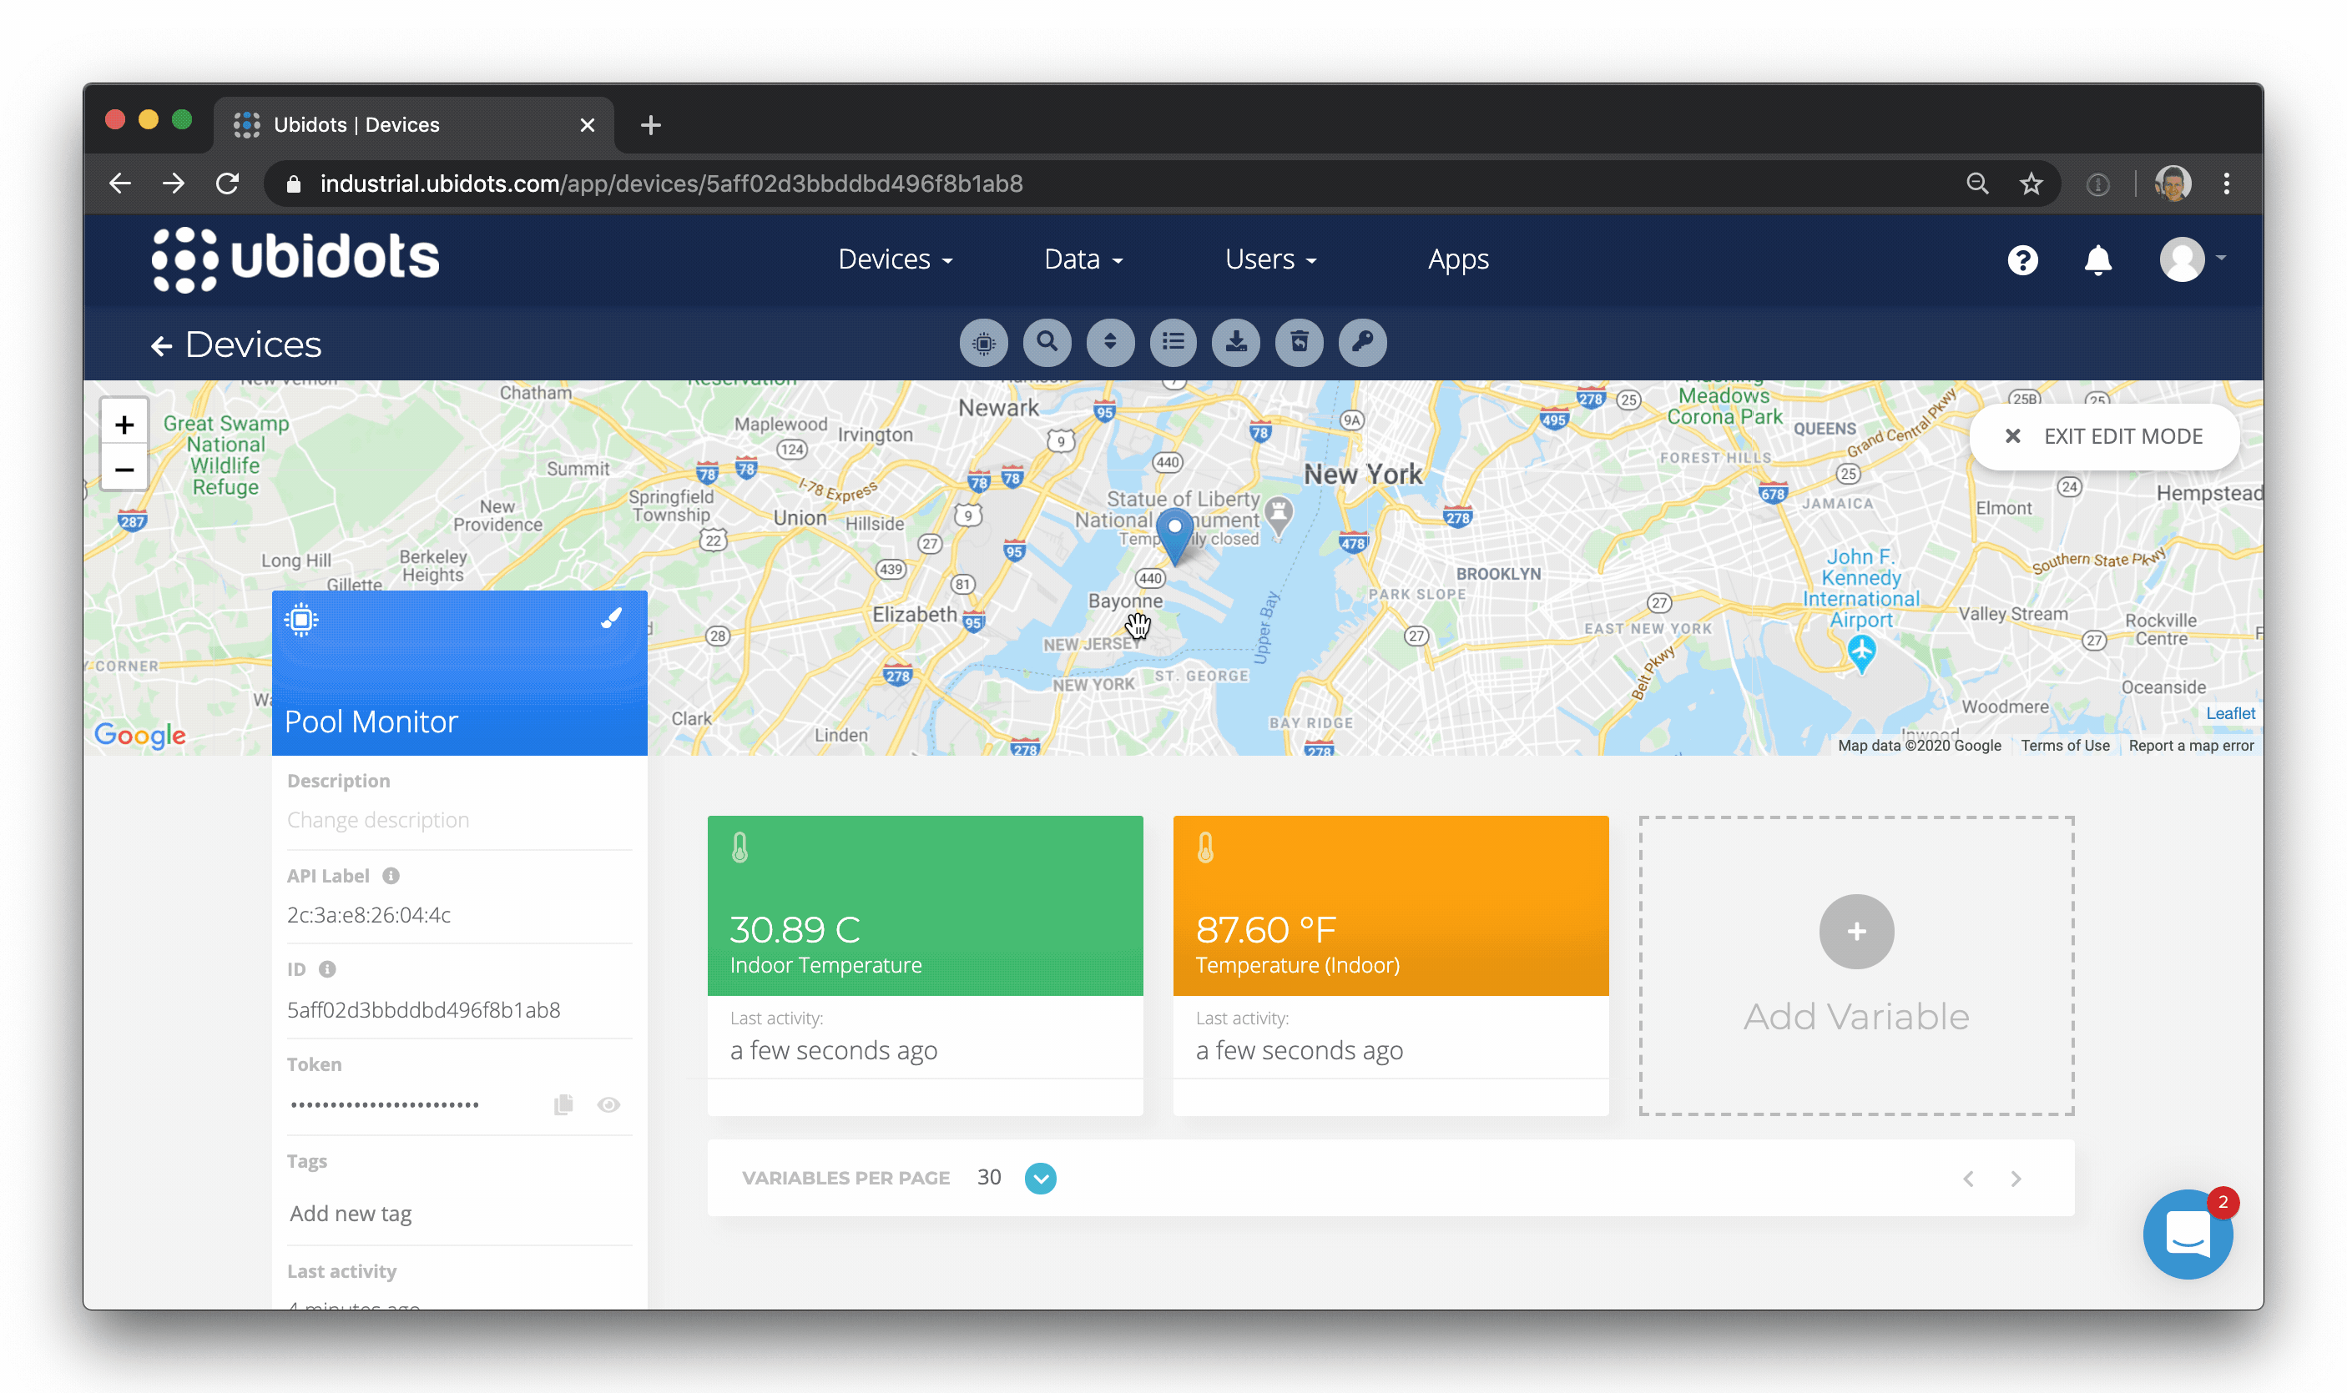Click the download data toolbar icon
The image size is (2347, 1393).
[x=1236, y=343]
